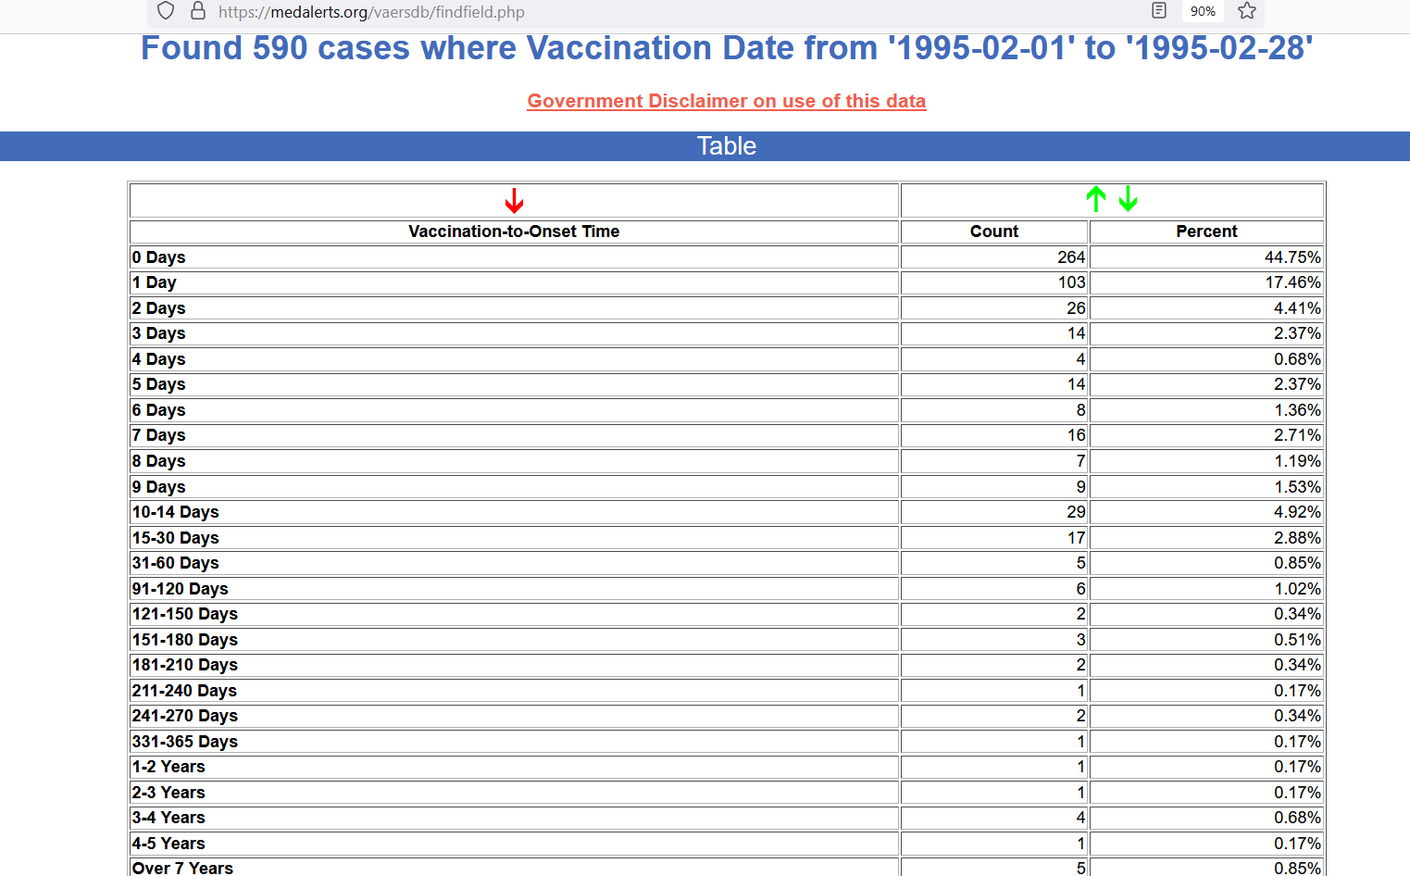Click the count value 17
1410x876 pixels.
tap(1076, 538)
